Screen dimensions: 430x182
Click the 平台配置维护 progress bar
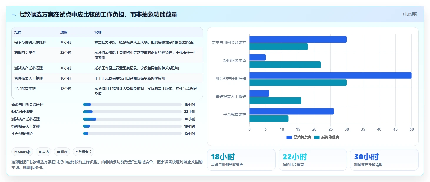click(132, 134)
